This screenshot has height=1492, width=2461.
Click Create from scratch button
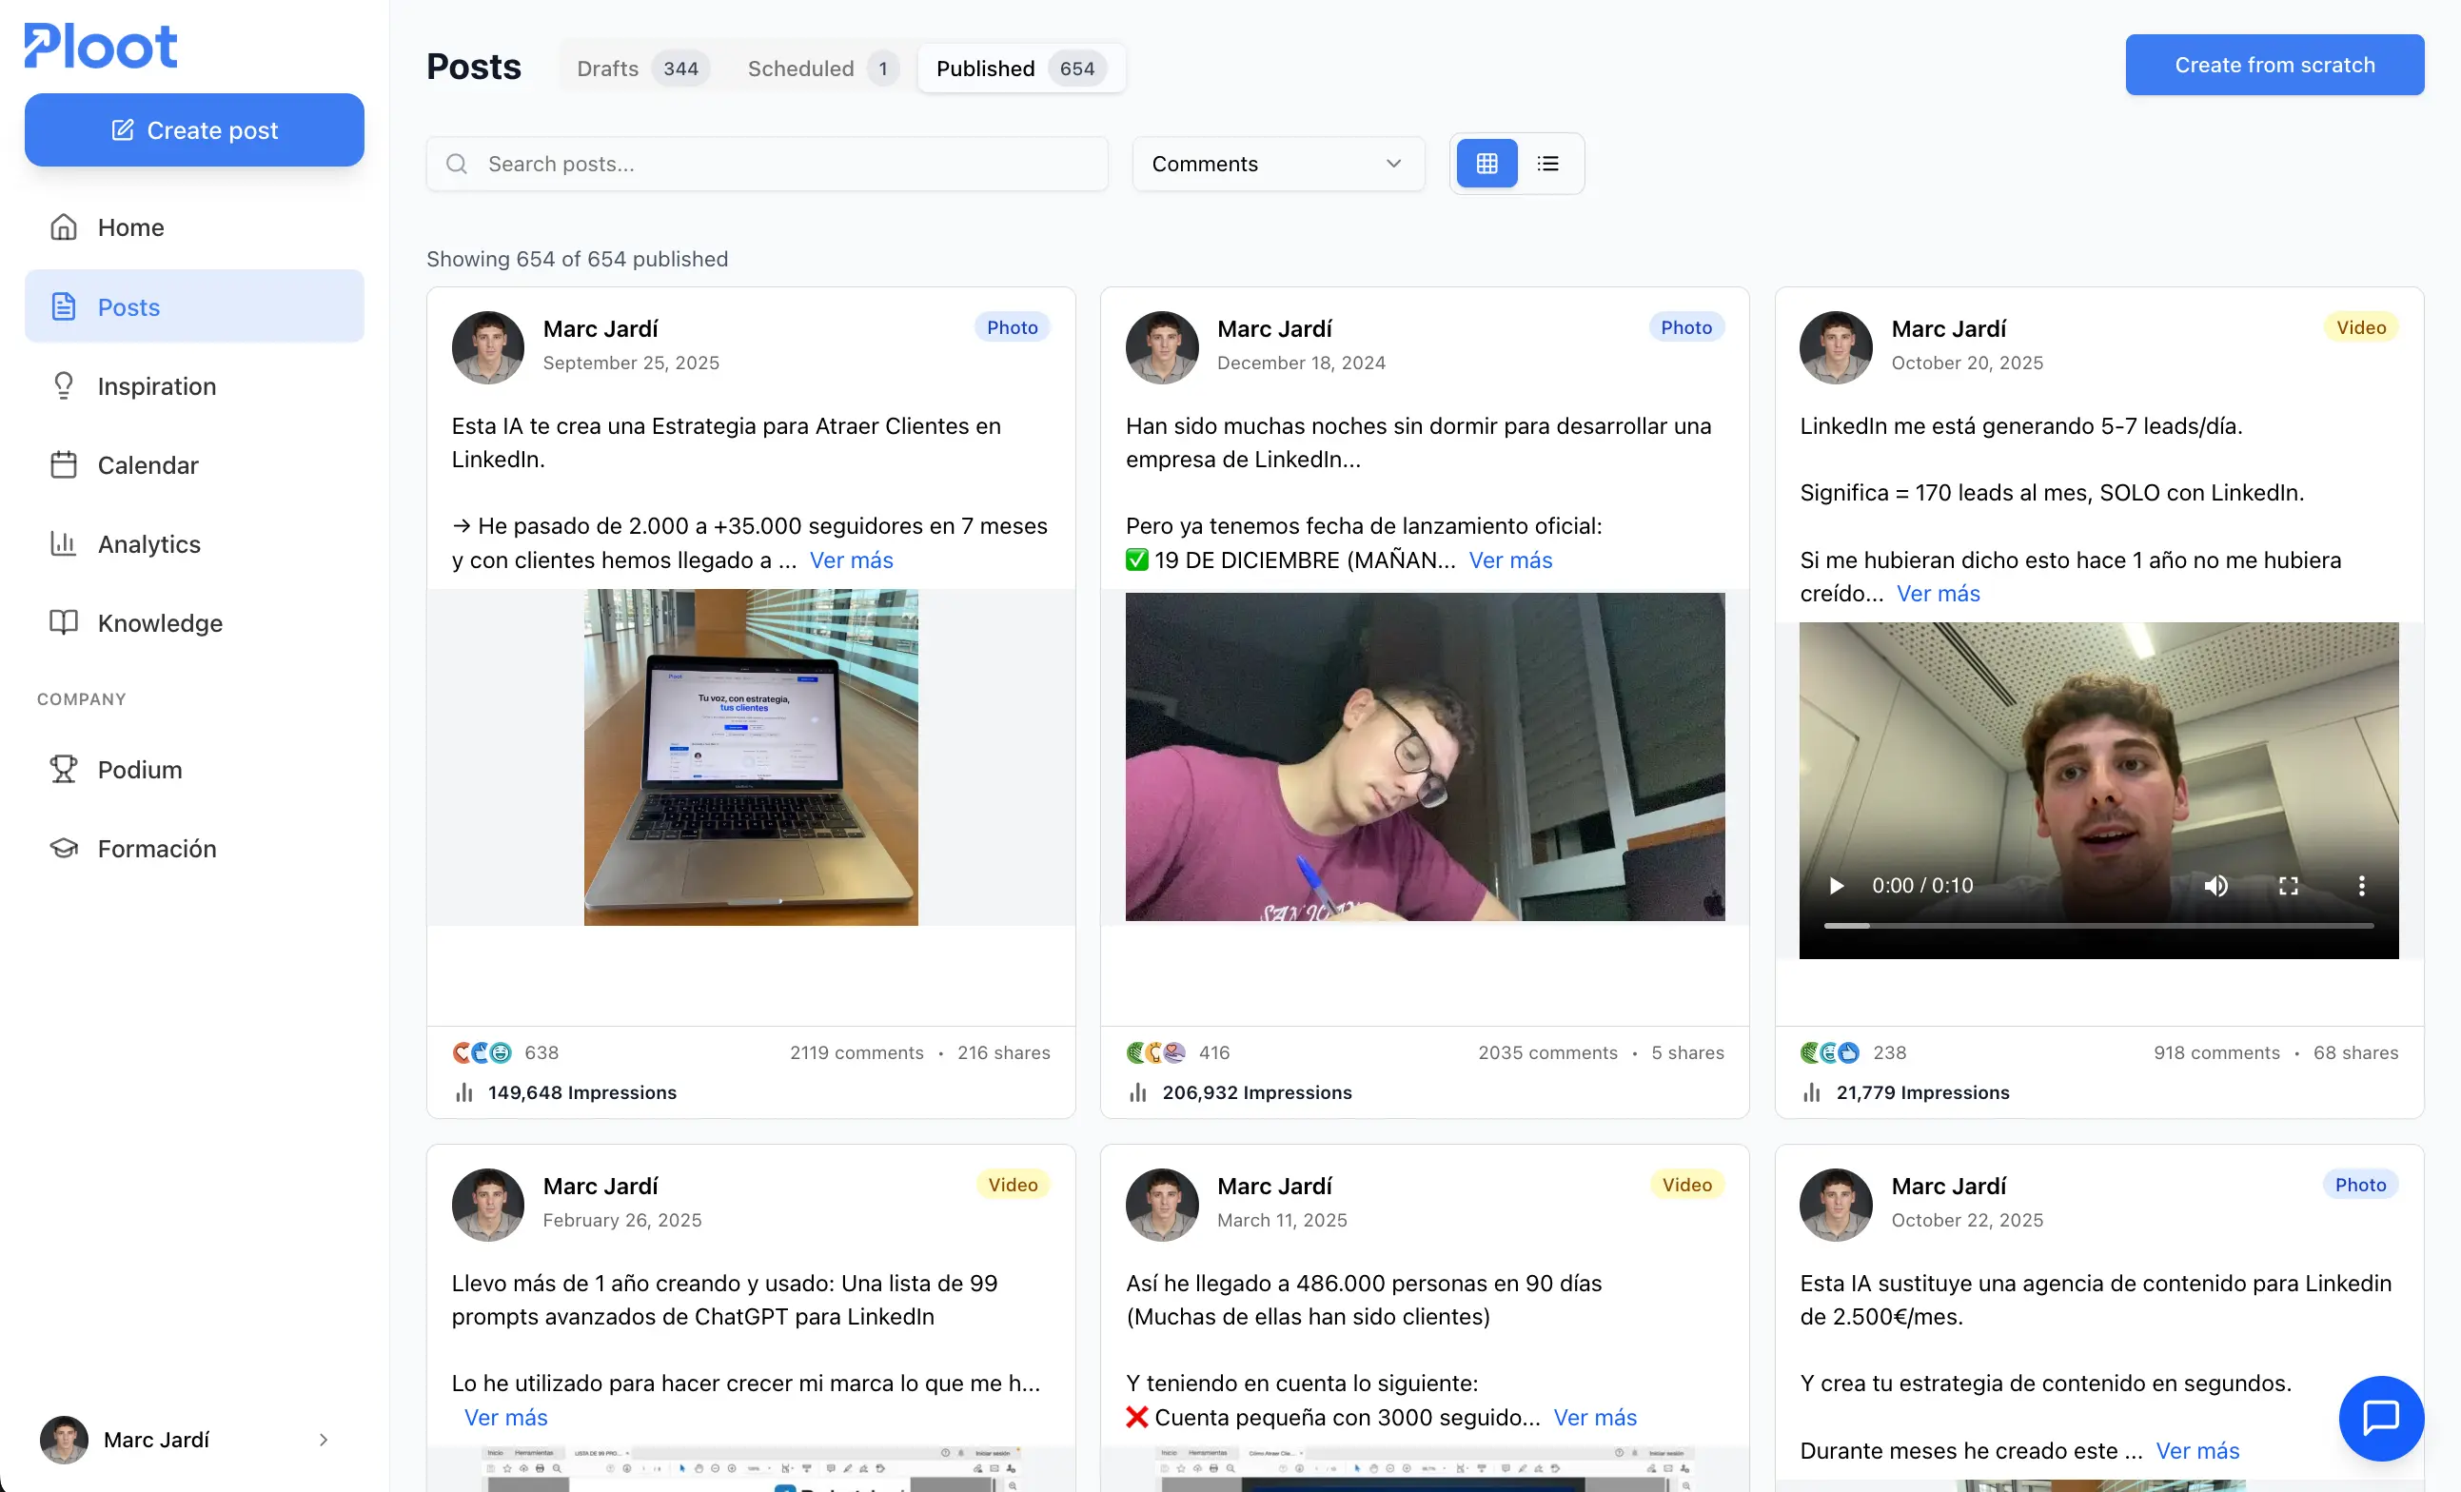pos(2274,65)
